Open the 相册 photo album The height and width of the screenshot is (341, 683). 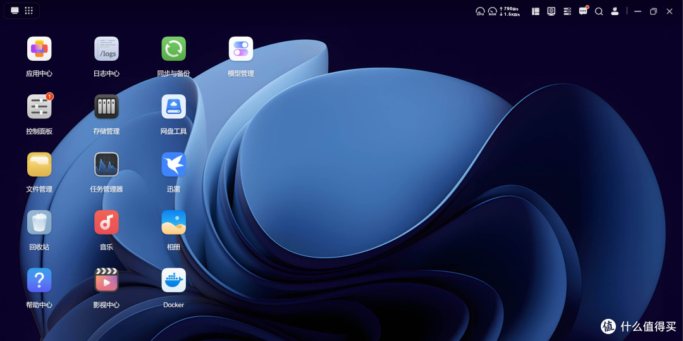tap(173, 223)
